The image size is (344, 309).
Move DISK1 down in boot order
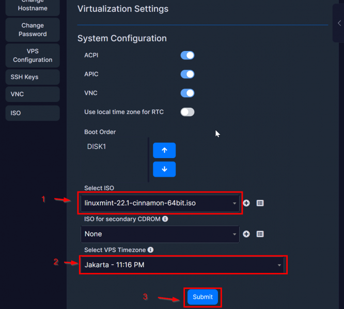click(x=164, y=169)
